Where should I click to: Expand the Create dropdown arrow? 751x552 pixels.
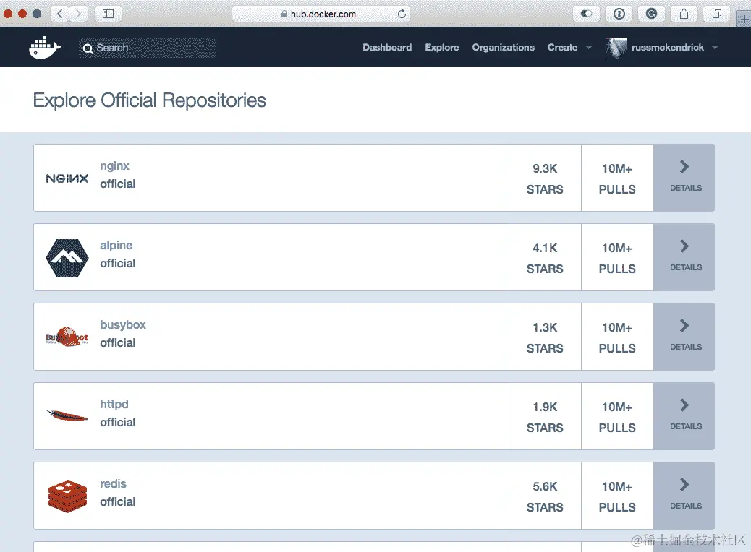[x=589, y=48]
